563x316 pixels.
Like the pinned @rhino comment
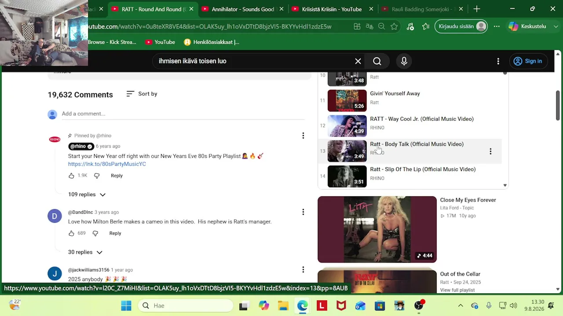(71, 176)
